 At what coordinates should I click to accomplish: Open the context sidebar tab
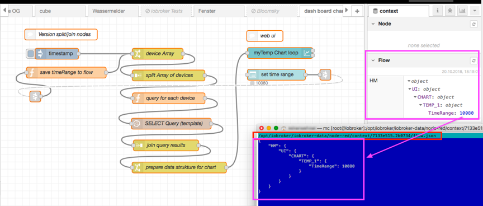pyautogui.click(x=399, y=11)
